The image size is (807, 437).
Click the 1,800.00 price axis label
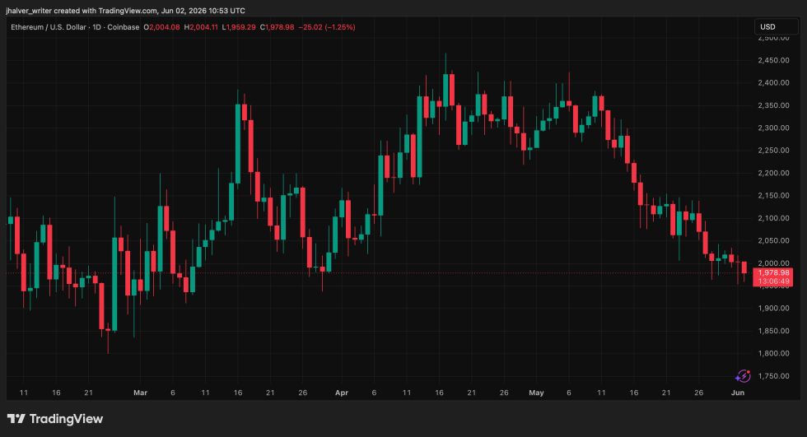pyautogui.click(x=773, y=354)
